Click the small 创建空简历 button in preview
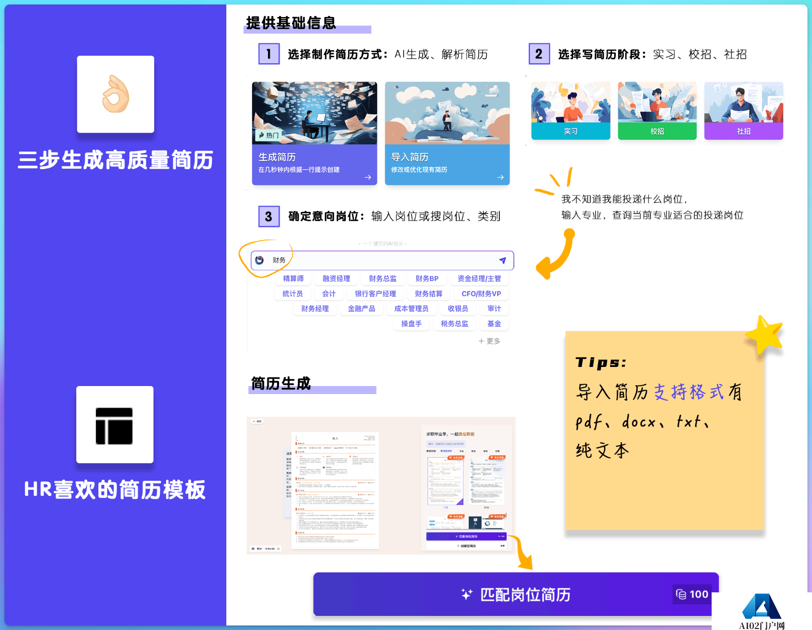 point(466,546)
